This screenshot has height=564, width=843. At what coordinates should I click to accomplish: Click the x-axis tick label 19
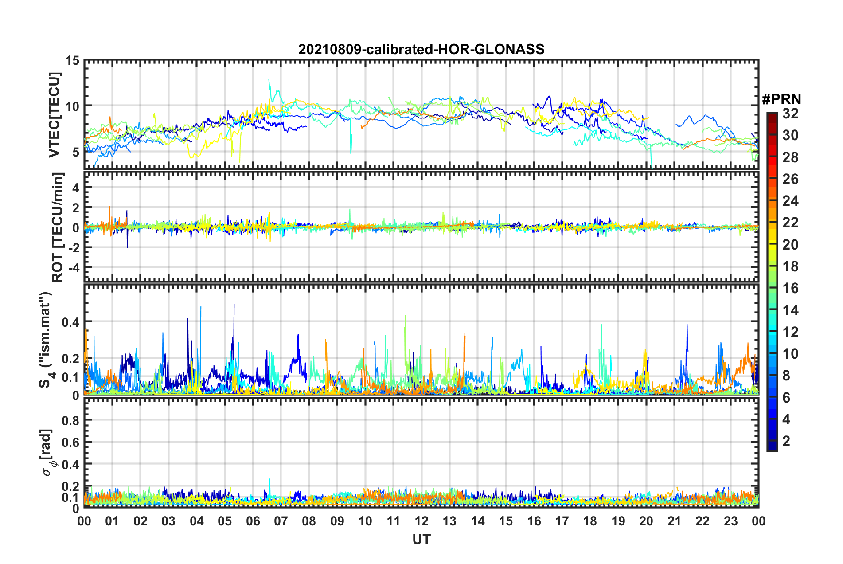(618, 521)
